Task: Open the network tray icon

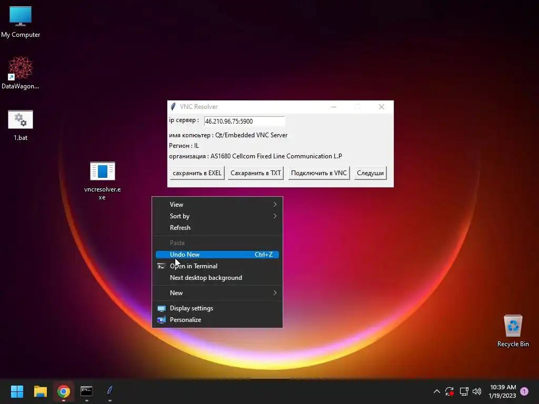Action: [464, 391]
